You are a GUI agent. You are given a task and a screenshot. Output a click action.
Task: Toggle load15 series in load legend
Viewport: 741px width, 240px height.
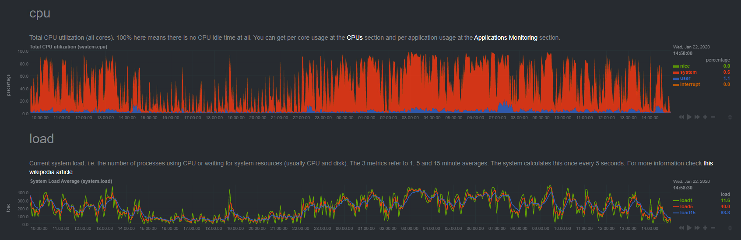click(687, 213)
